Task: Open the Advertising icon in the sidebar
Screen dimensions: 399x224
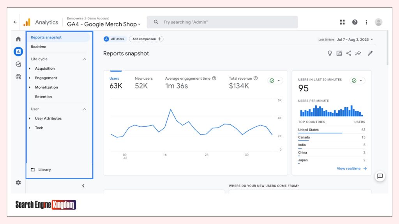Action: pyautogui.click(x=18, y=77)
